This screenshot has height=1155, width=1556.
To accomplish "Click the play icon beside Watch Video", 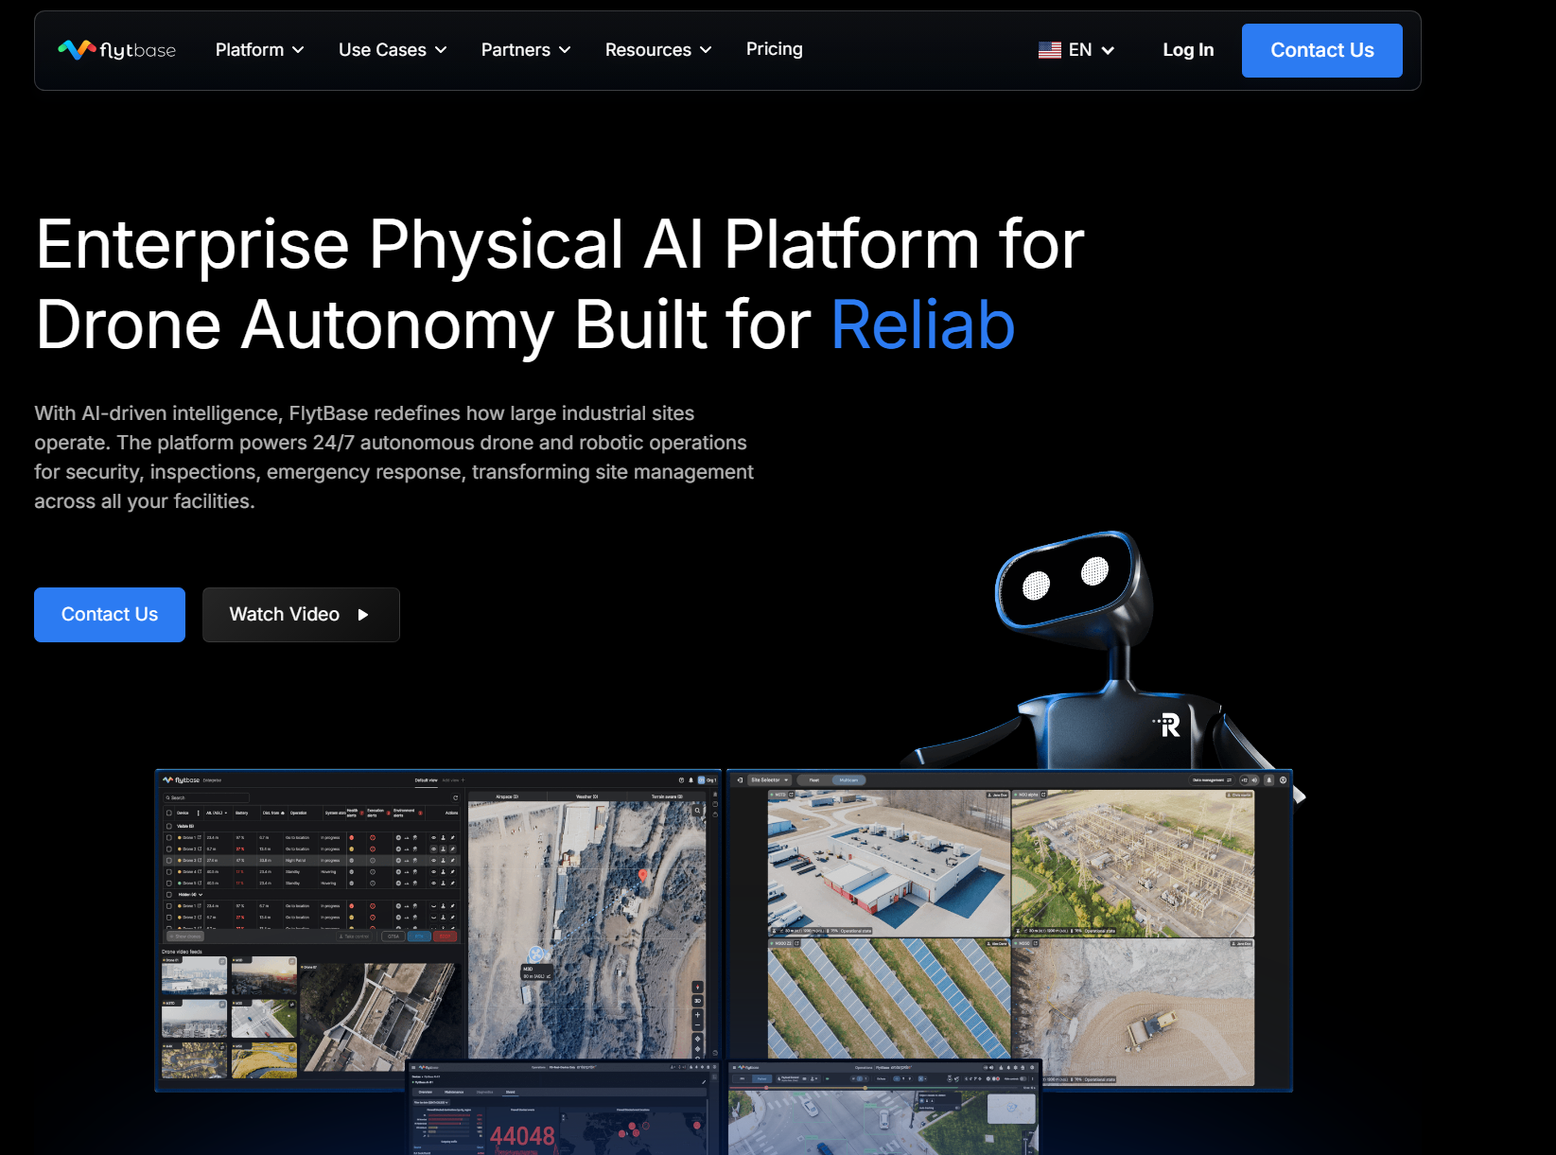I will coord(363,615).
